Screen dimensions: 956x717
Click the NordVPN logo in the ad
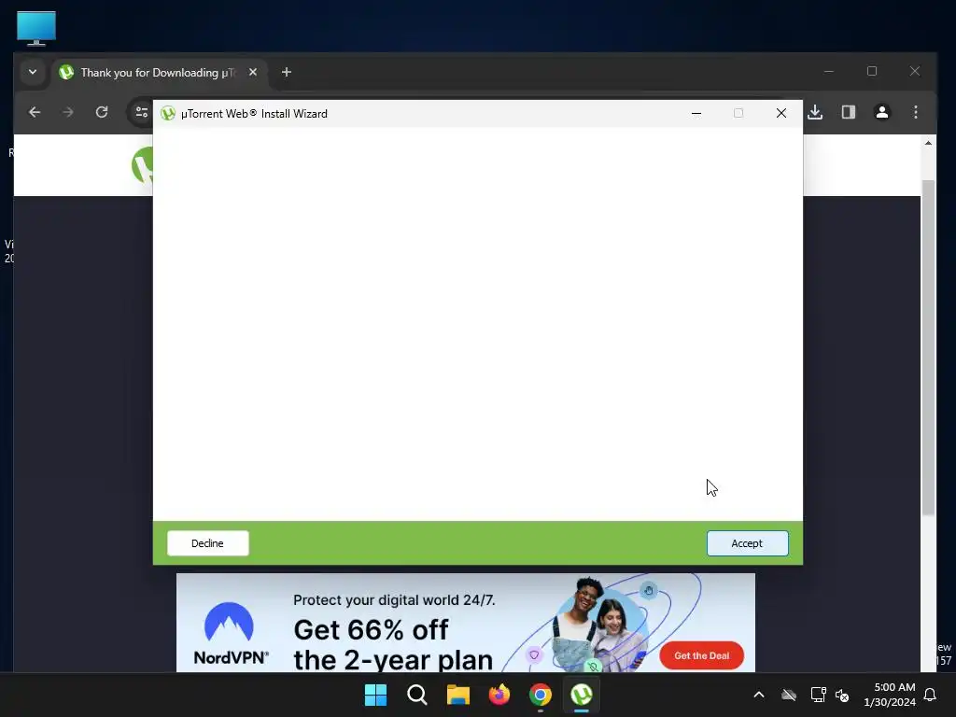pyautogui.click(x=230, y=634)
